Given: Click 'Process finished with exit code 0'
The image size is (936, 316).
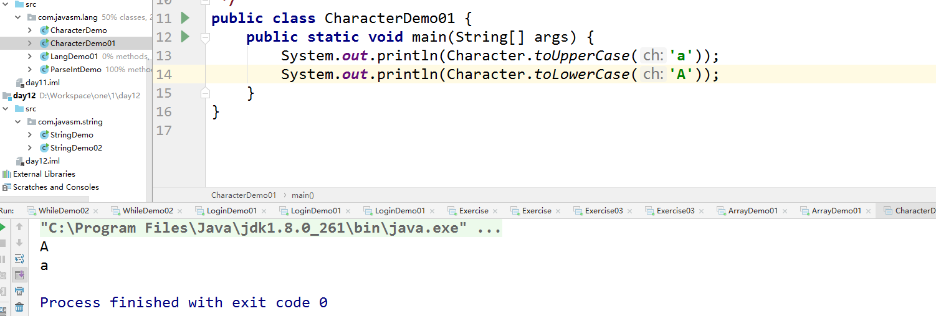Looking at the screenshot, I should coord(184,303).
